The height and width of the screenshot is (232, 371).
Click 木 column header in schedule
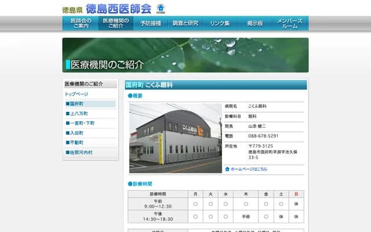coord(246,194)
